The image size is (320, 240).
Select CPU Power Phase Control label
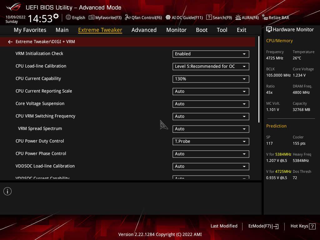coord(41,153)
